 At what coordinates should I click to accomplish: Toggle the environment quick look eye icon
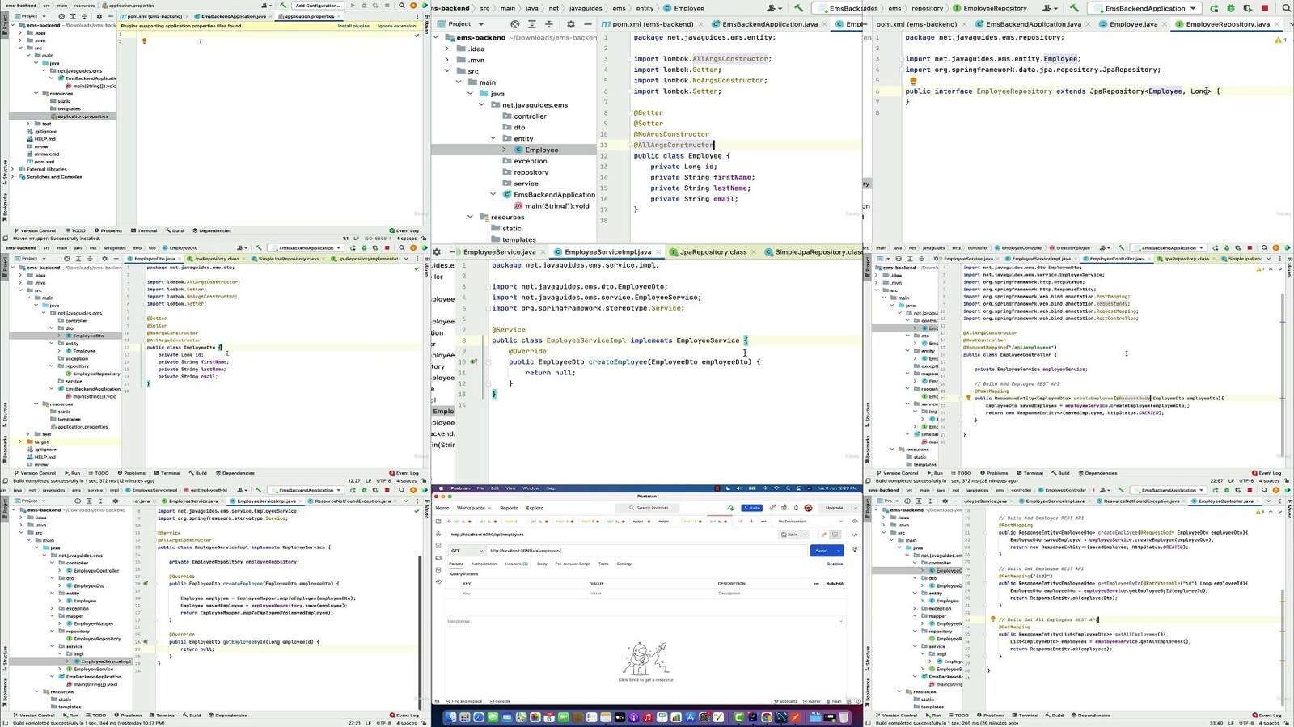click(855, 522)
